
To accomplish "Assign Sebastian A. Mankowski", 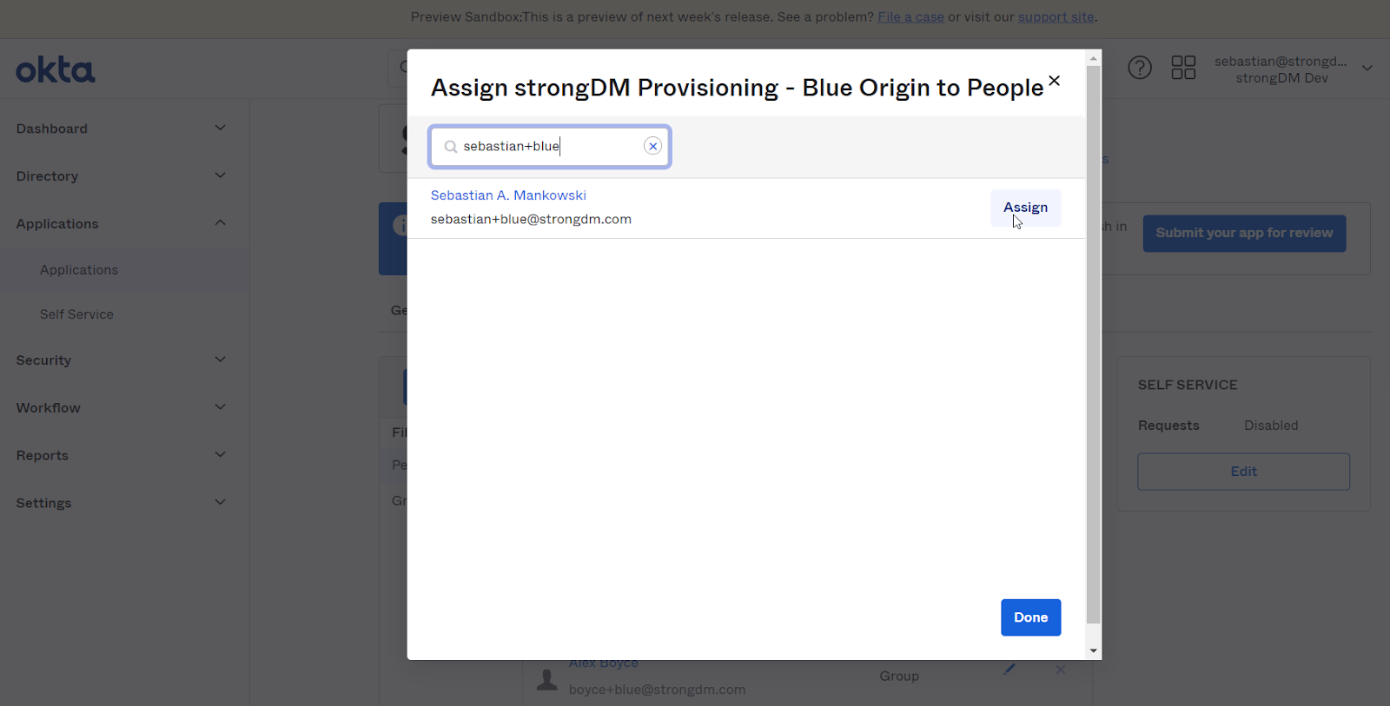I will coord(1025,208).
